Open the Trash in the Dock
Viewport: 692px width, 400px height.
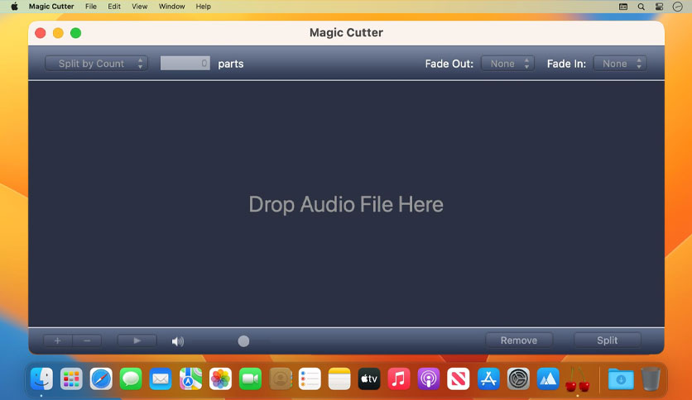651,379
